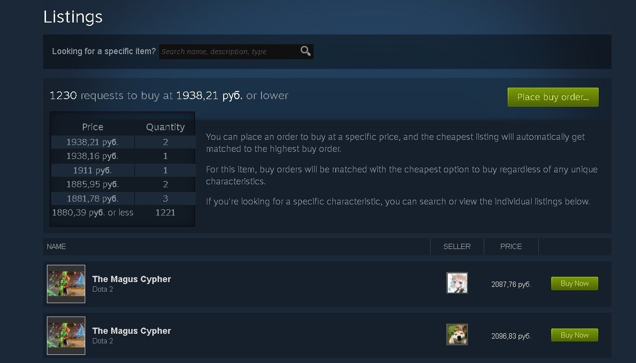Click the first Magus Cypher item thumbnail
This screenshot has height=363, width=636.
[66, 284]
